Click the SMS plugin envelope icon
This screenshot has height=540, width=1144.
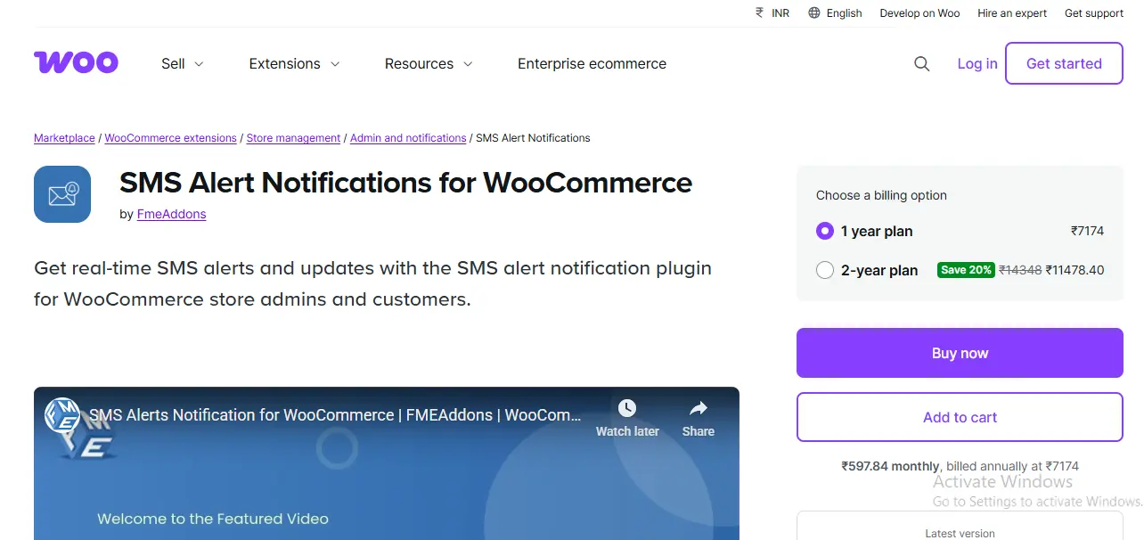(x=62, y=193)
